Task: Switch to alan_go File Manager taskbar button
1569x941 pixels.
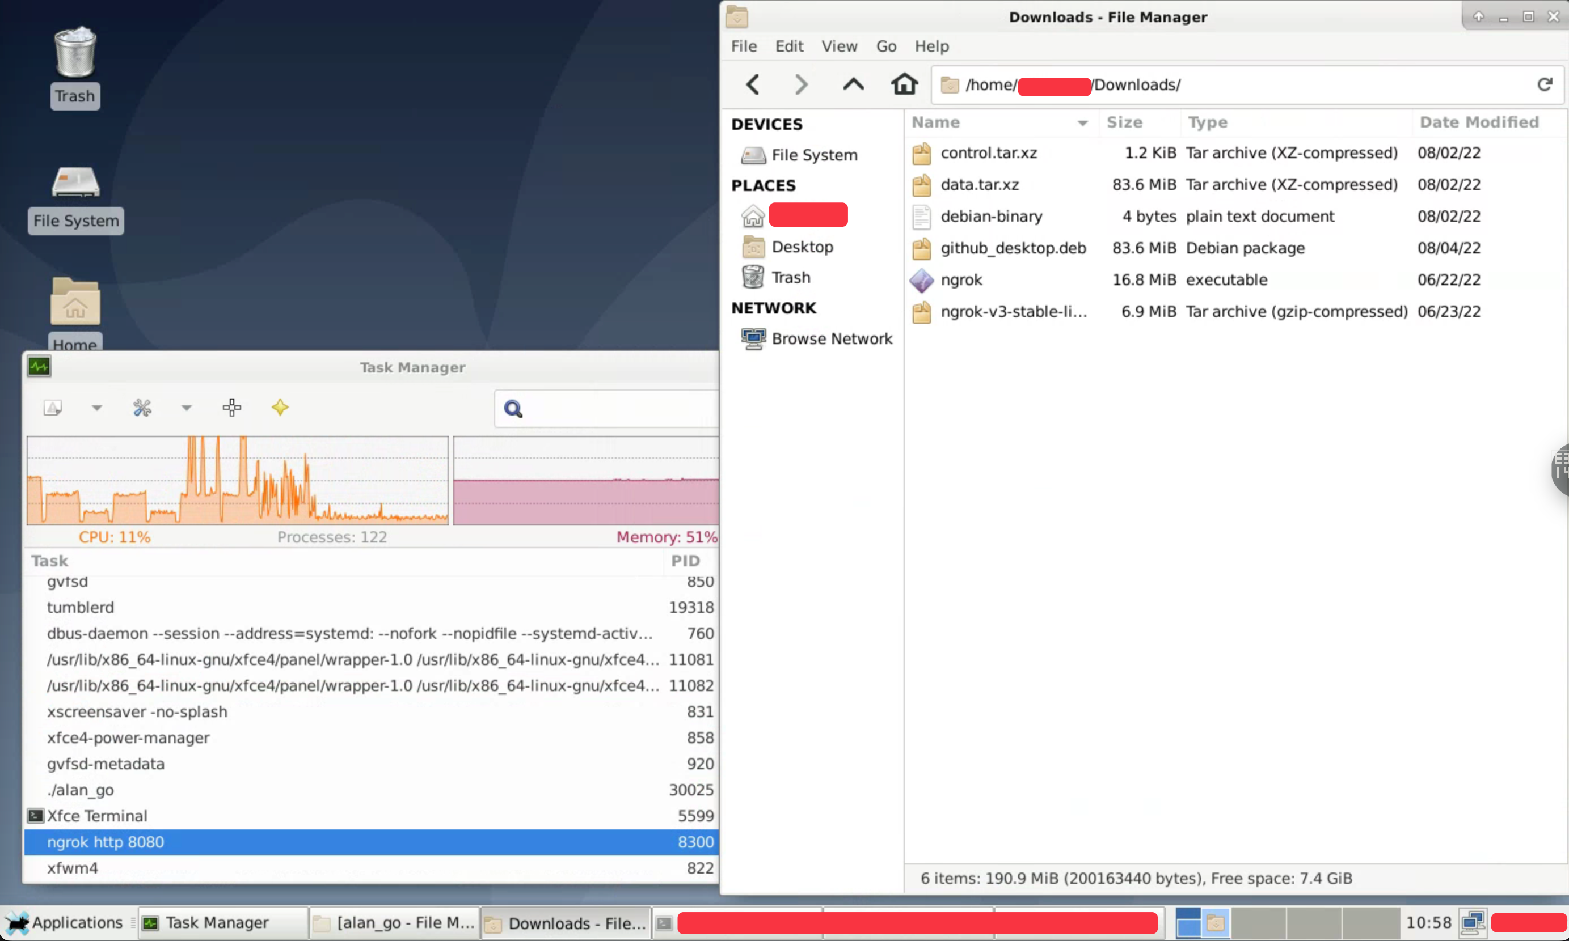Action: [395, 923]
